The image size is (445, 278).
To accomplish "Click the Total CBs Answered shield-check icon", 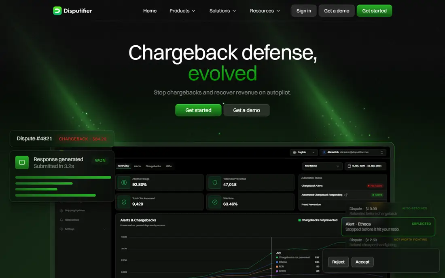I will click(x=124, y=202).
